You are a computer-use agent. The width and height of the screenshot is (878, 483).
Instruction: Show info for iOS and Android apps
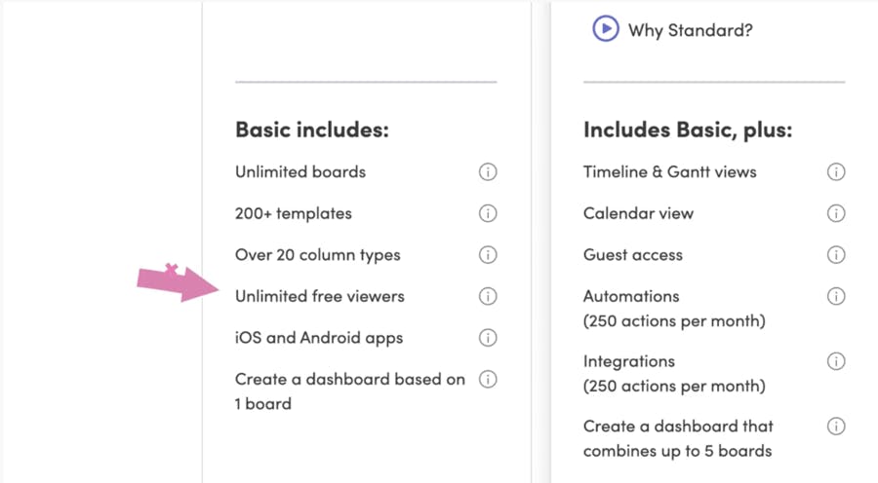pos(488,338)
